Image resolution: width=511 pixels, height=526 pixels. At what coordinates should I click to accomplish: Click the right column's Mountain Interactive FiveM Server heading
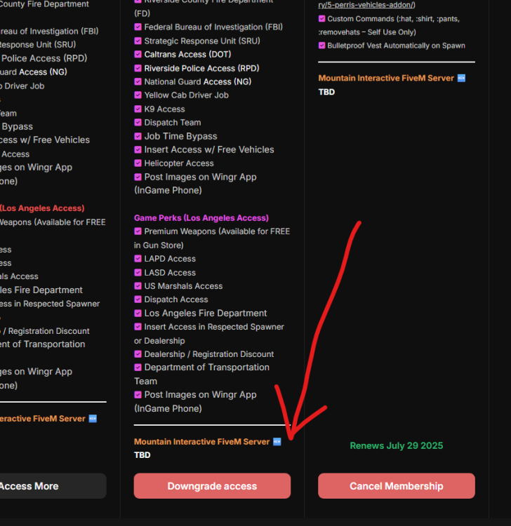coord(386,78)
